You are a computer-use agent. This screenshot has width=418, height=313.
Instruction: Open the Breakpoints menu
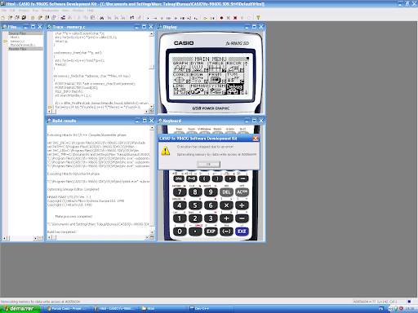(50, 11)
